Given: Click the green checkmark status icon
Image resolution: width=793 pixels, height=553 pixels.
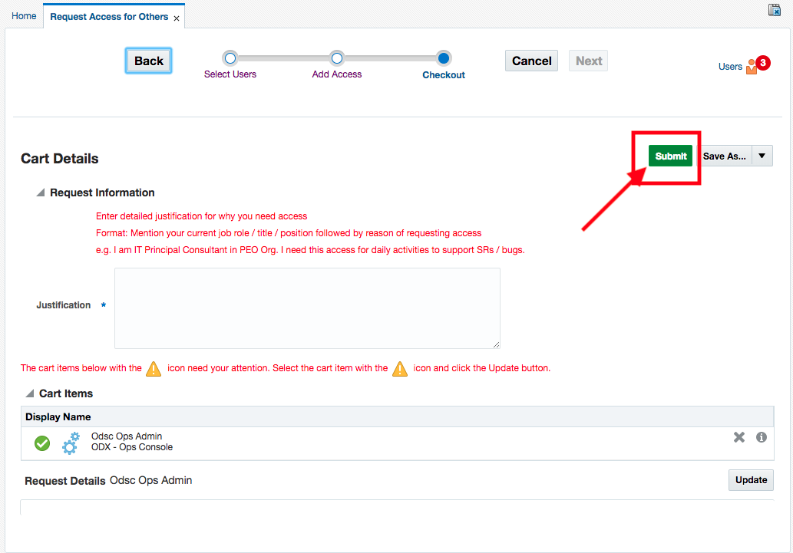Looking at the screenshot, I should coord(42,443).
